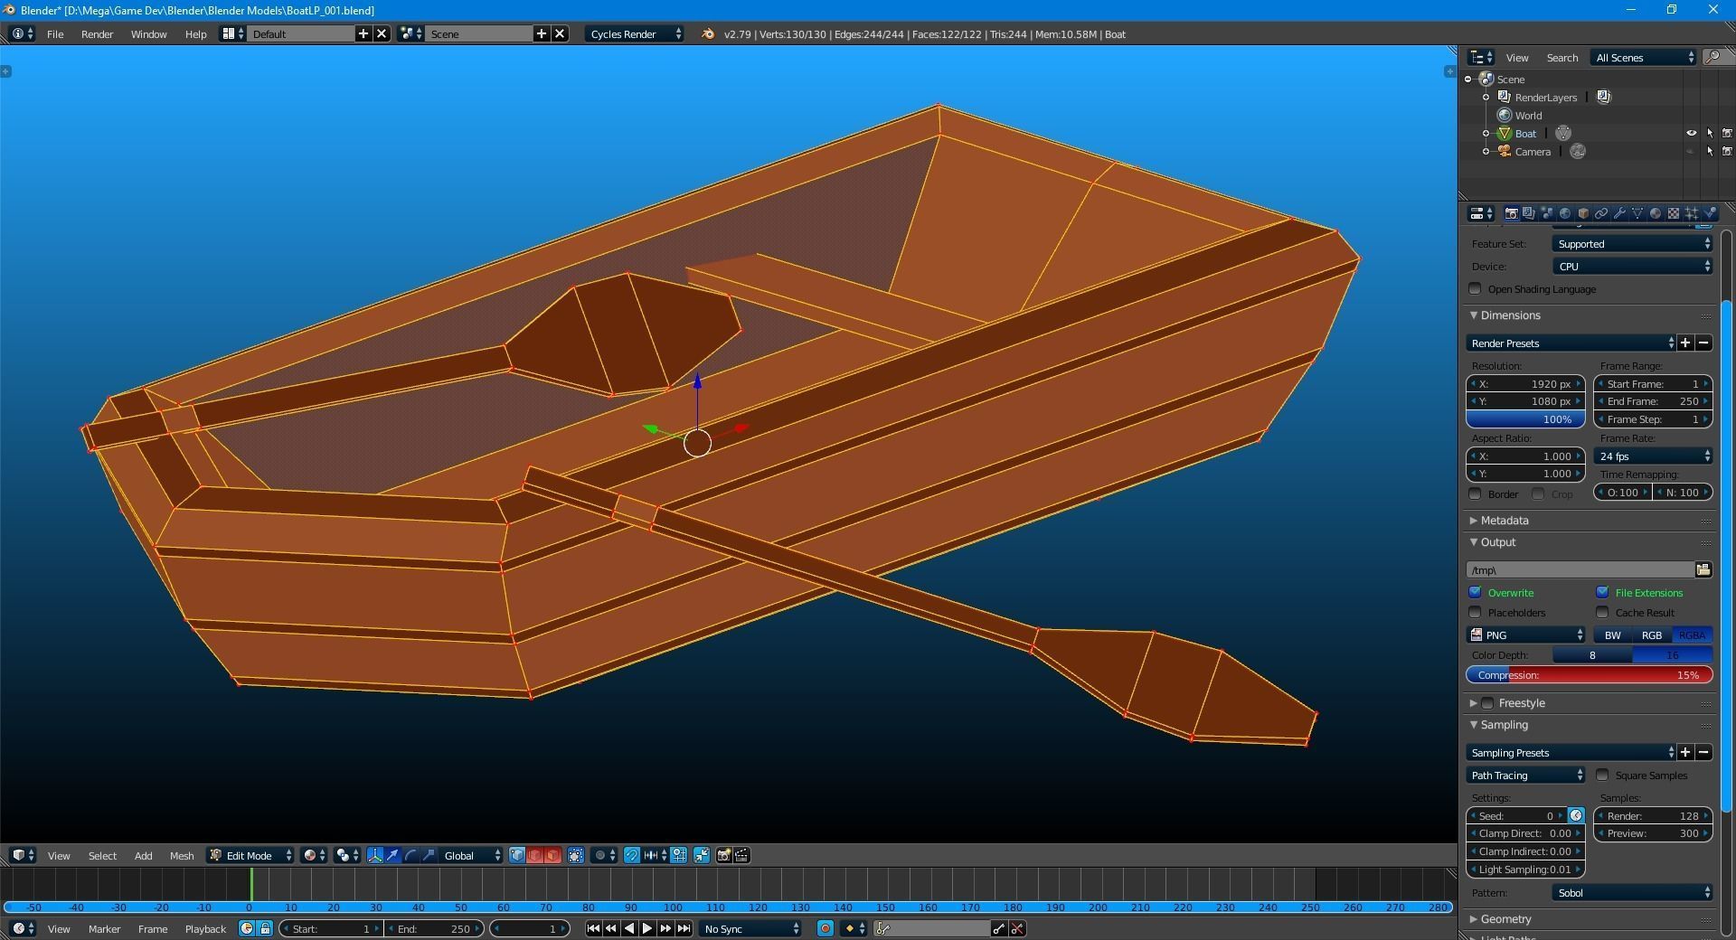
Task: Open the World properties tab (globe icon)
Action: click(x=1565, y=213)
